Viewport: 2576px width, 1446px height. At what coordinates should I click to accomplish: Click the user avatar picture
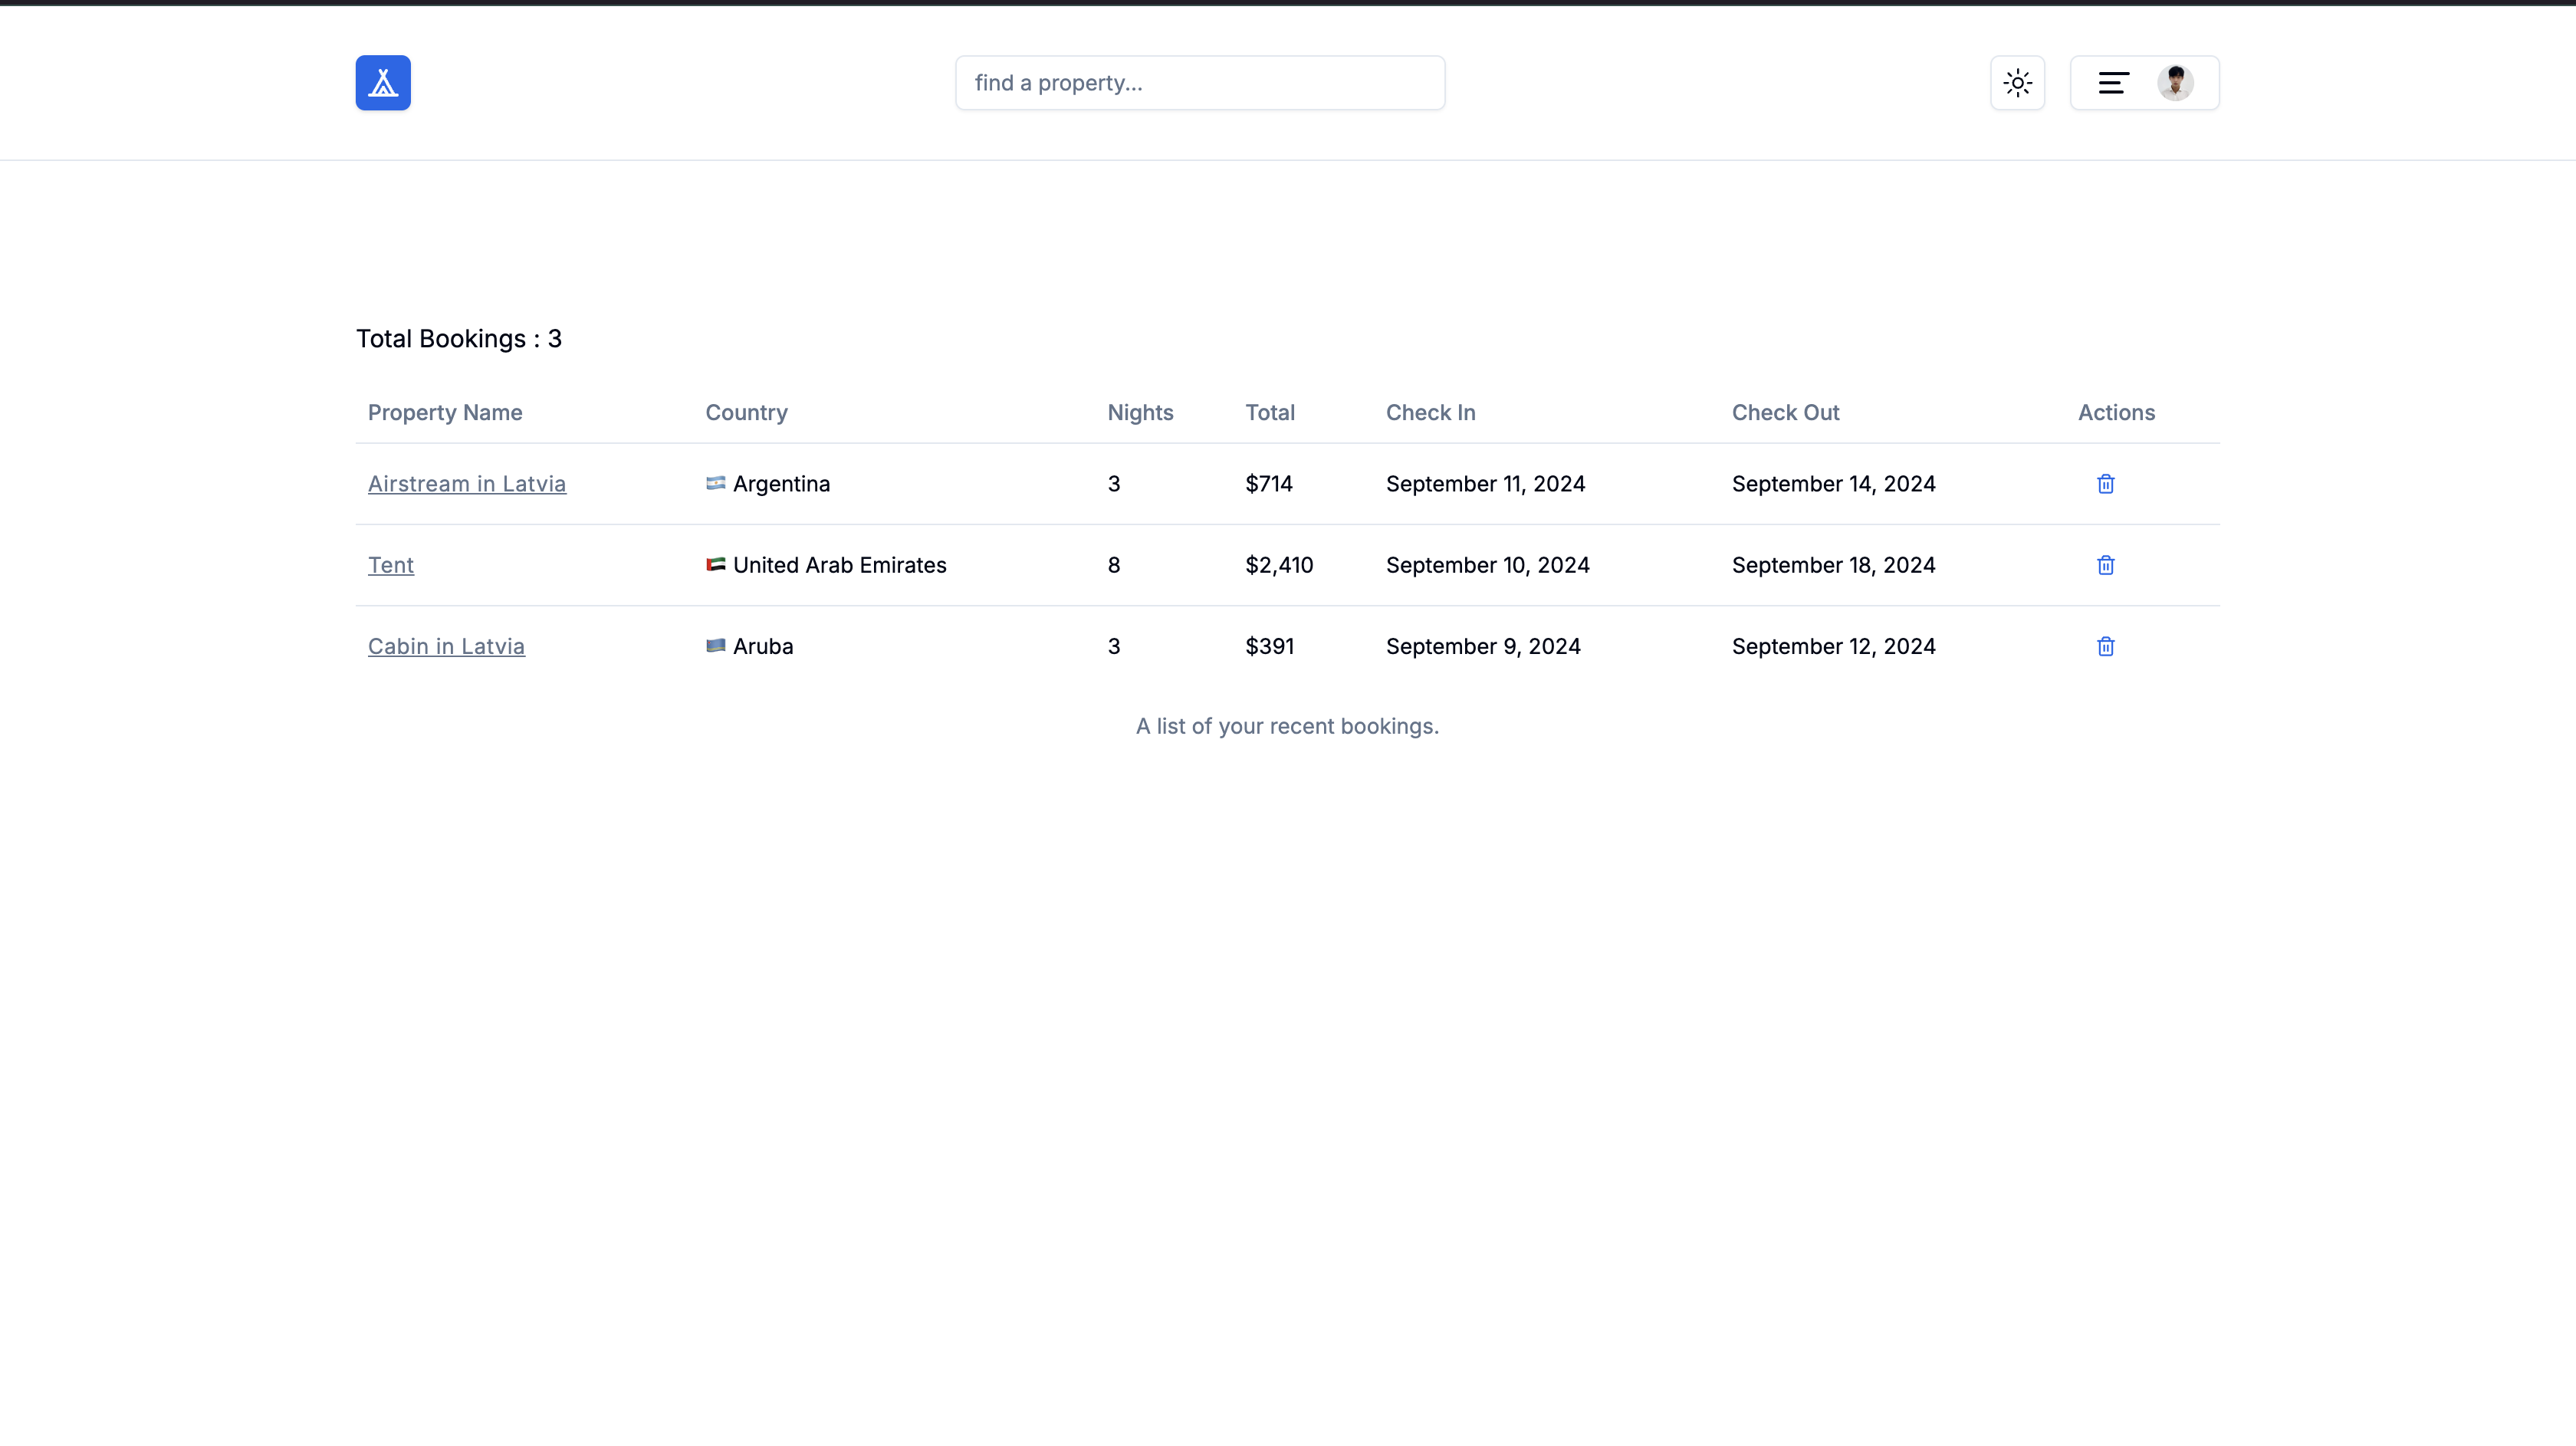point(2175,83)
